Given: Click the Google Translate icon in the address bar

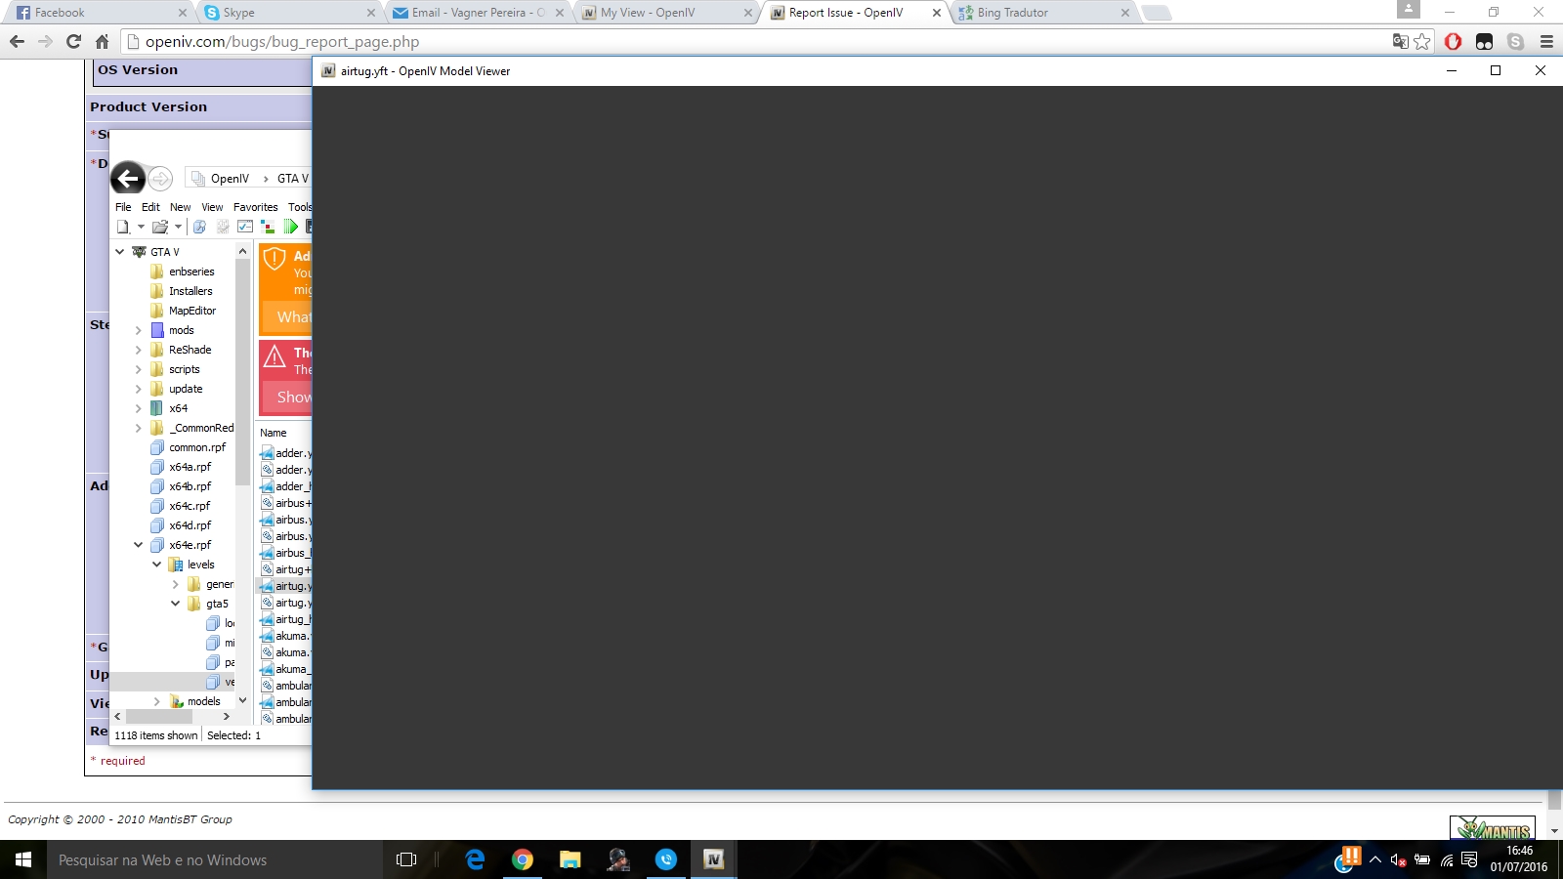Looking at the screenshot, I should 1400,41.
